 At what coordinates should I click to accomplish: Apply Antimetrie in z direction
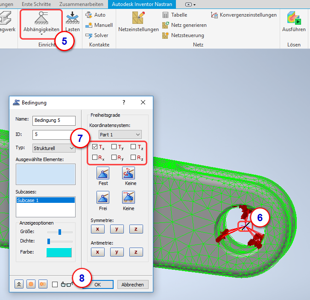coord(136,252)
